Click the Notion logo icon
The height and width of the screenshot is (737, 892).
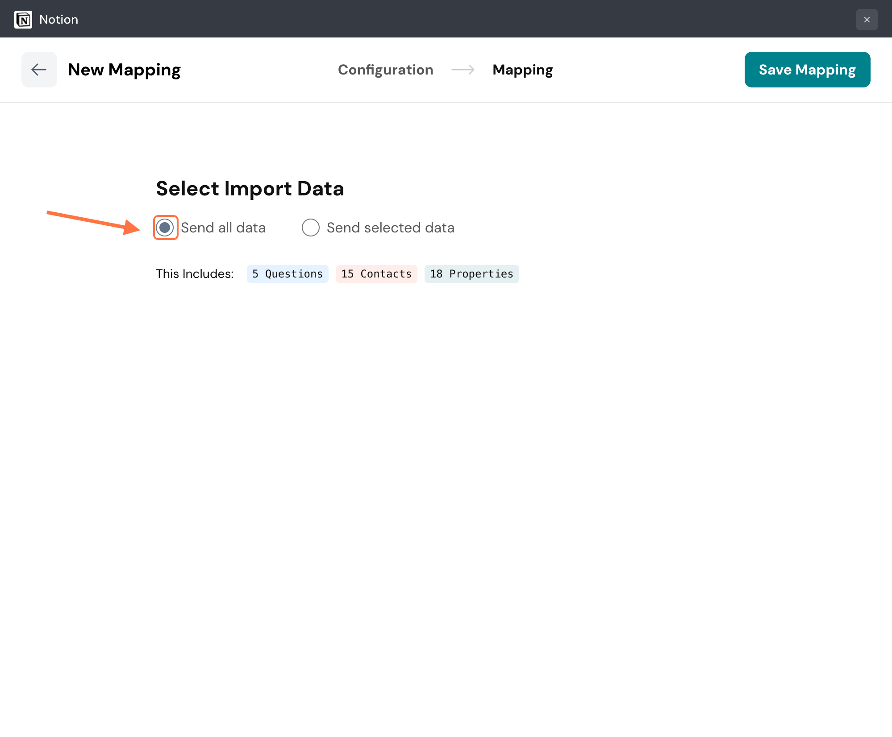click(23, 20)
